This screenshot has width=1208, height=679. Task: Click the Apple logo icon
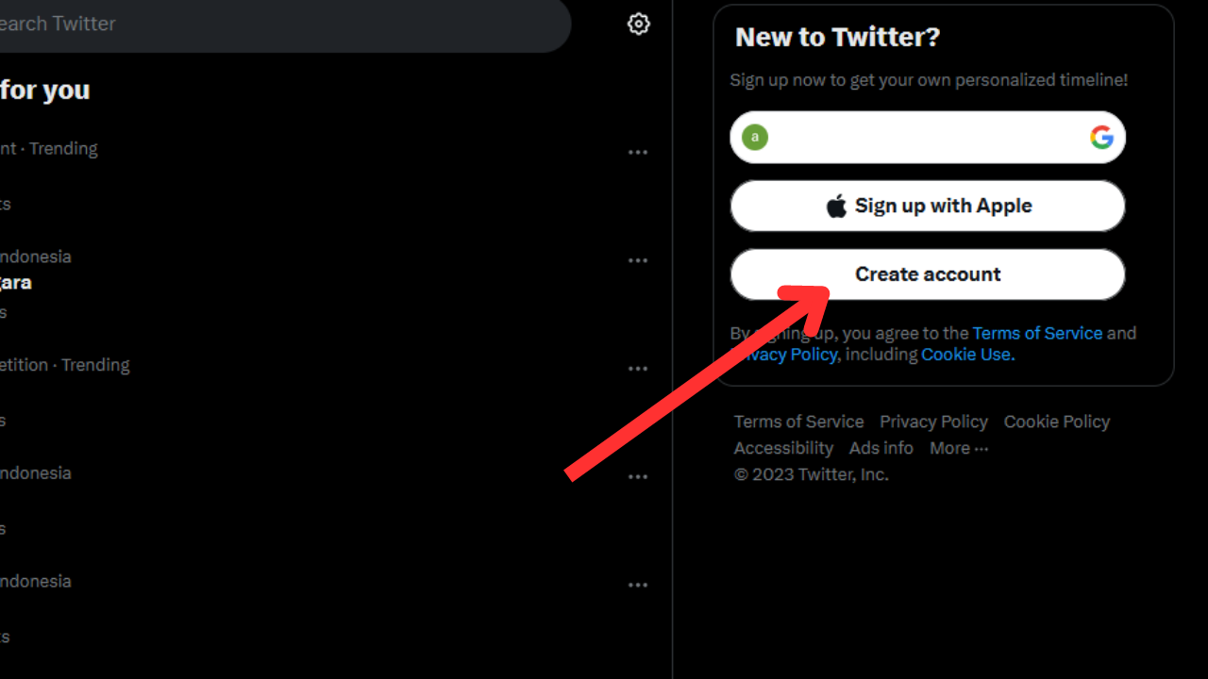[x=836, y=206]
